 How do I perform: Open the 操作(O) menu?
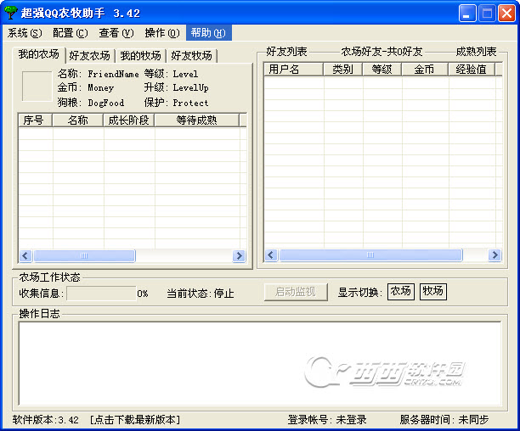point(162,33)
